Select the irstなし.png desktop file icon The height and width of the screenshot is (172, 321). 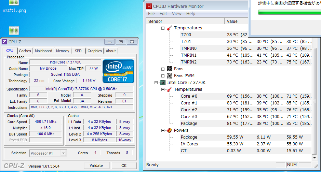coord(14,7)
